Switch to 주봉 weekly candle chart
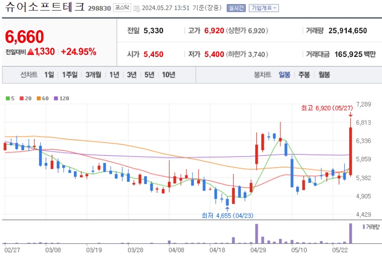 pos(304,75)
